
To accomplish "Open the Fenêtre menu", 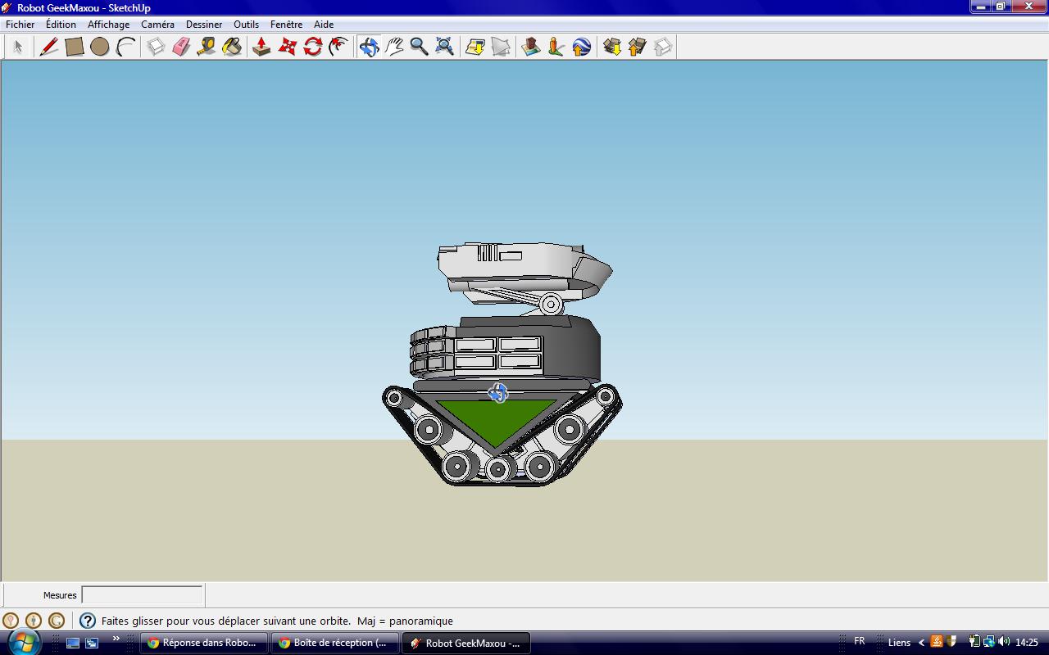I will [x=286, y=25].
